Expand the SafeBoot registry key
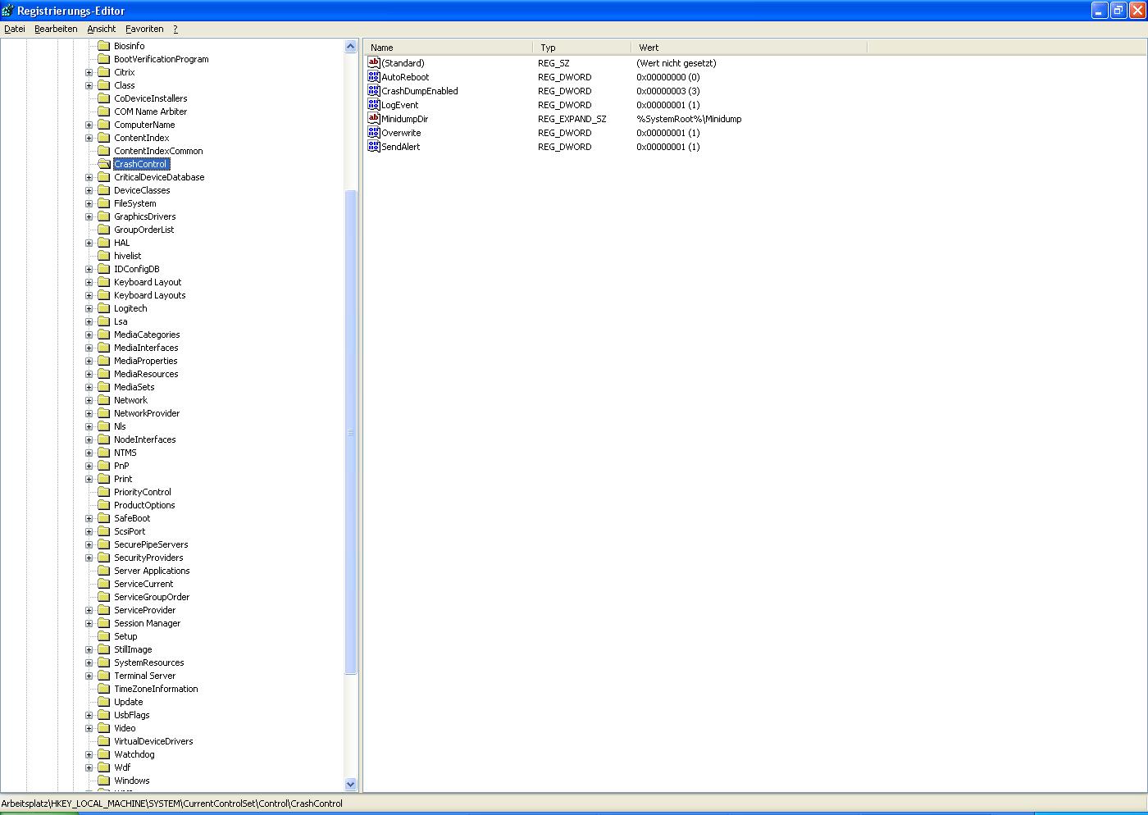Viewport: 1148px width, 815px height. pyautogui.click(x=89, y=518)
